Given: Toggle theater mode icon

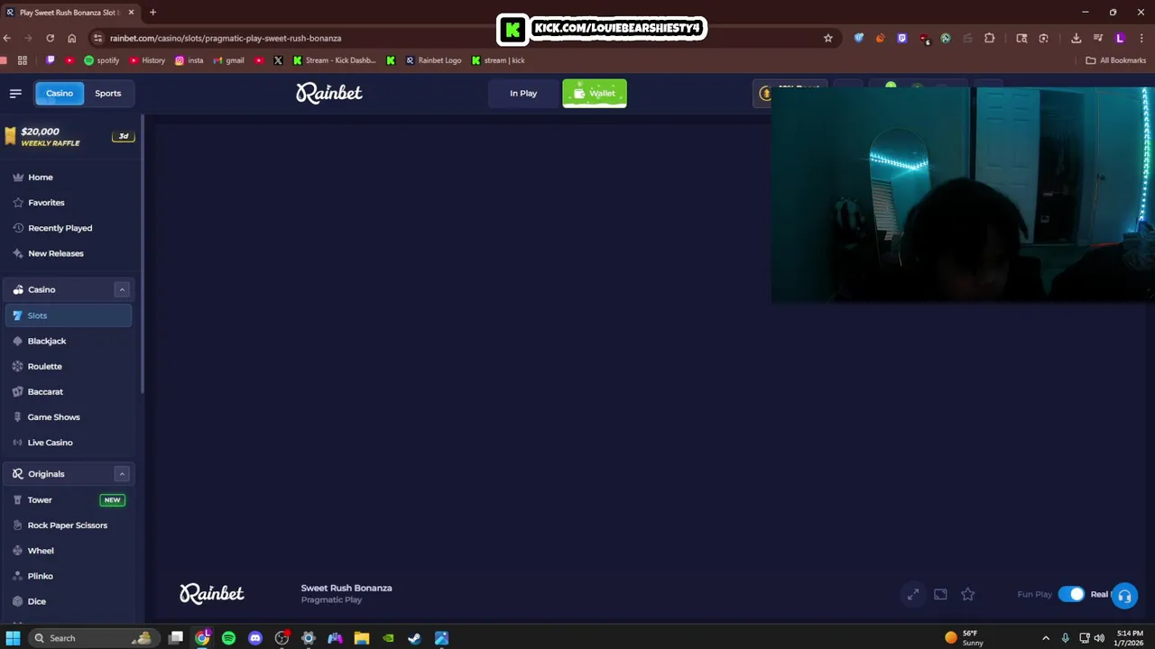Looking at the screenshot, I should (940, 594).
